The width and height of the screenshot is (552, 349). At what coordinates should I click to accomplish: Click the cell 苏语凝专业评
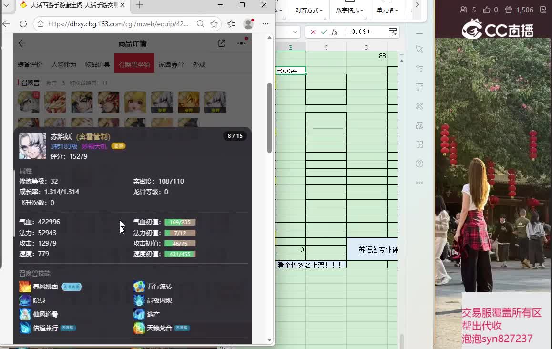pos(372,250)
